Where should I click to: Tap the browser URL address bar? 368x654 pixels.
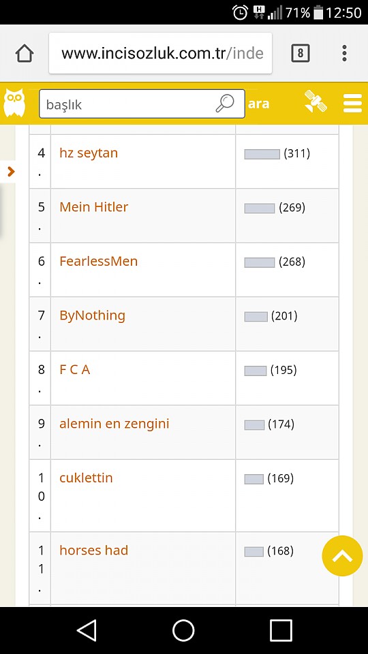click(x=160, y=53)
